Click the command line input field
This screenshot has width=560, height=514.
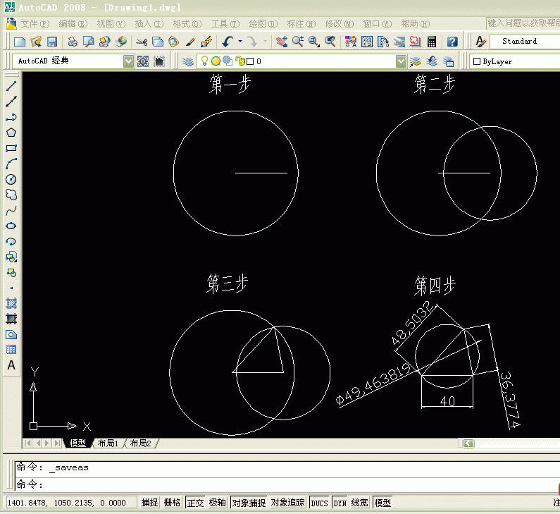[x=286, y=484]
